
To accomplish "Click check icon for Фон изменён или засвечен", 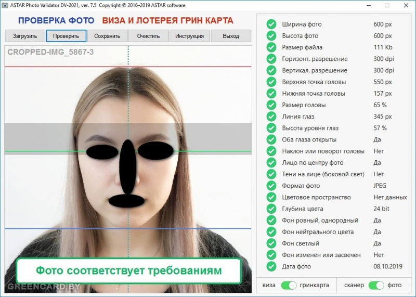I will pyautogui.click(x=271, y=255).
